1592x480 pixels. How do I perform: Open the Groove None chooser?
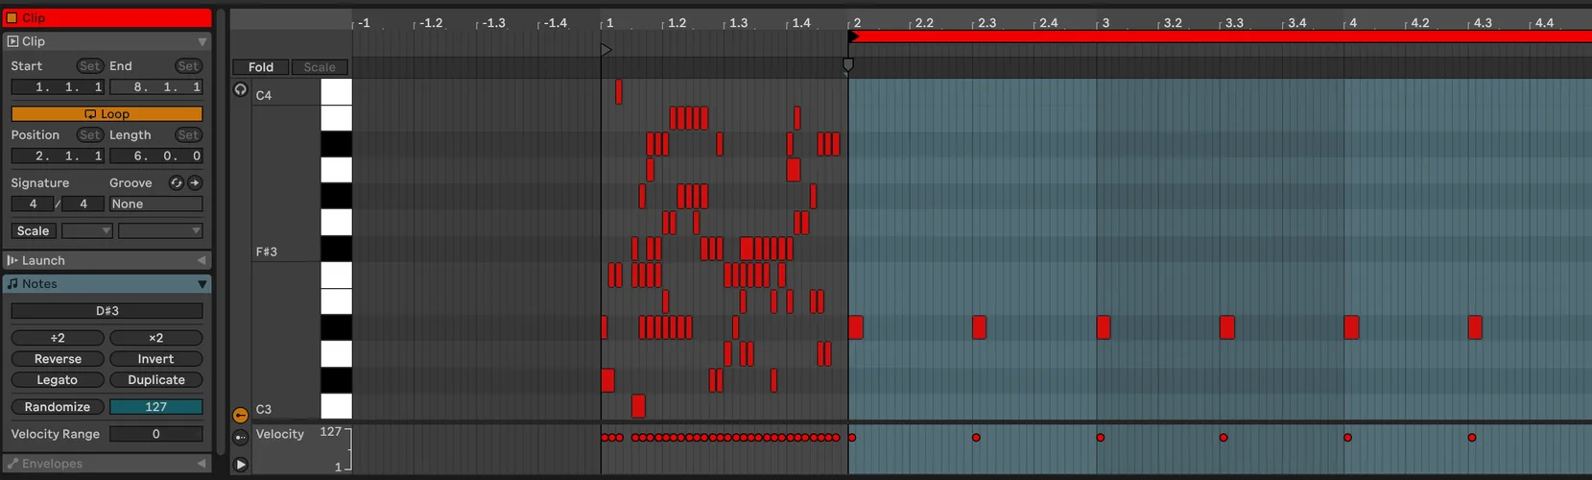coord(155,204)
